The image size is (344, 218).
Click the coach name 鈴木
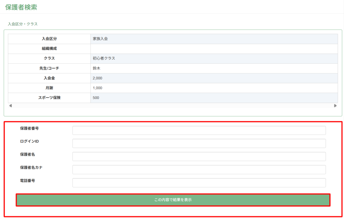click(96, 68)
